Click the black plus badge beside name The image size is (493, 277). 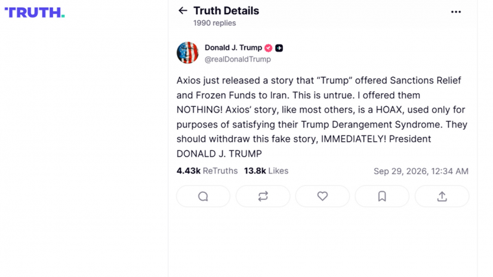pyautogui.click(x=279, y=48)
